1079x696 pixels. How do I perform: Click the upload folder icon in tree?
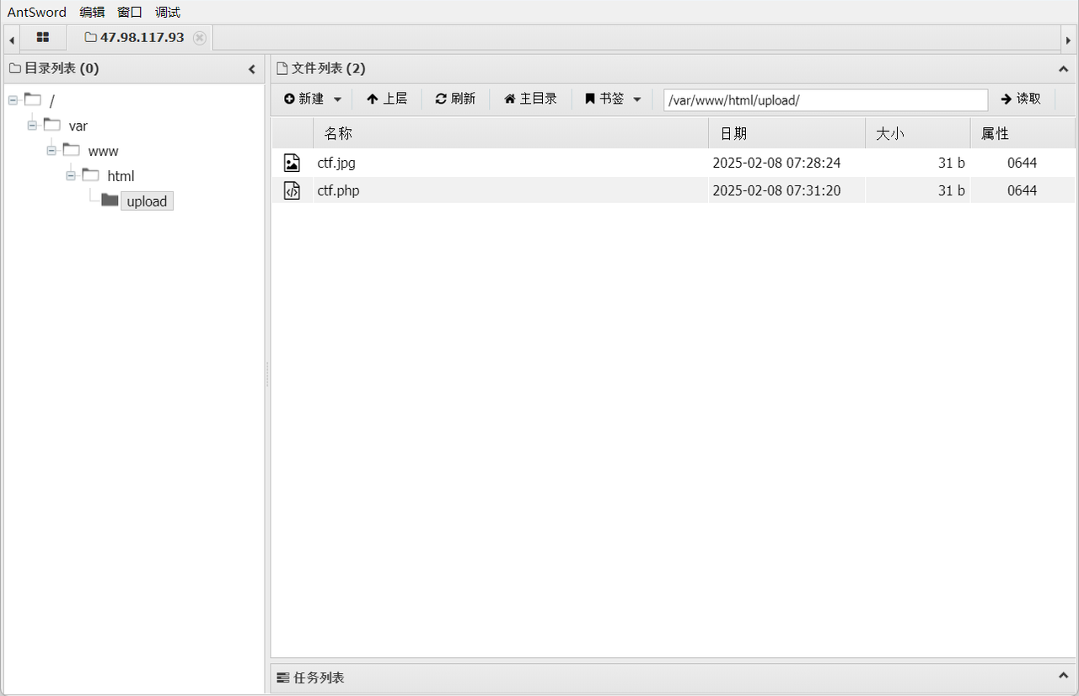point(110,201)
